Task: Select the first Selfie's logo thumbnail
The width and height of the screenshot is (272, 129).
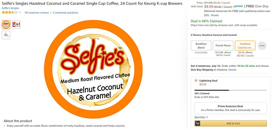Action: pos(6,25)
